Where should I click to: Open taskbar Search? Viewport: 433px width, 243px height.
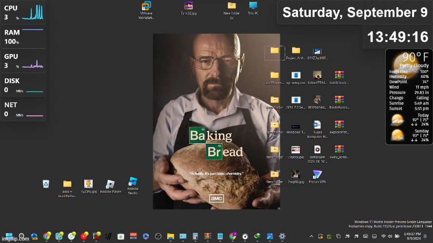21,236
